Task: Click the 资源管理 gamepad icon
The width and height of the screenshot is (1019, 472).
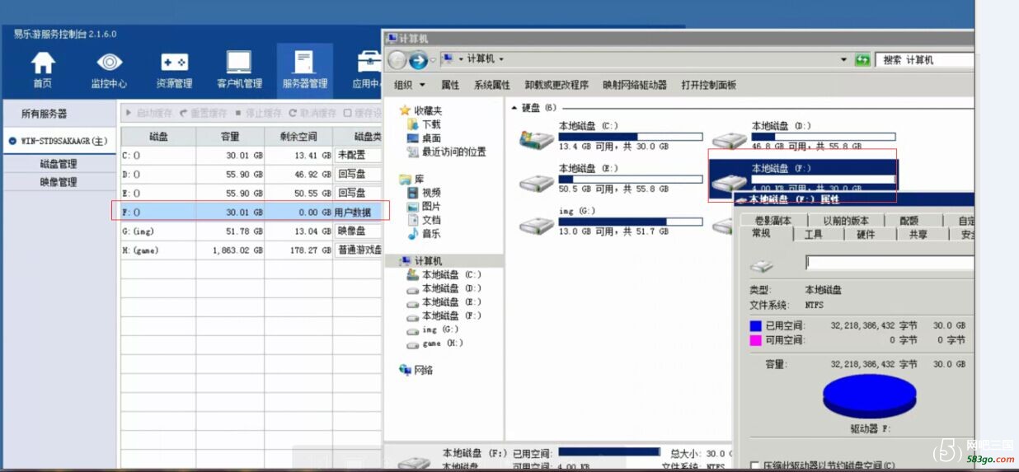Action: (x=174, y=64)
